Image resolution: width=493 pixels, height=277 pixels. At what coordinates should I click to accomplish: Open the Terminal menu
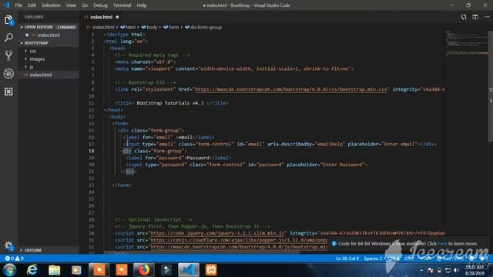pos(122,5)
